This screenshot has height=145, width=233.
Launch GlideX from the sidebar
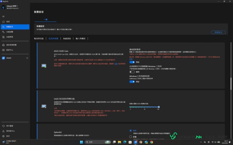click(x=9, y=58)
